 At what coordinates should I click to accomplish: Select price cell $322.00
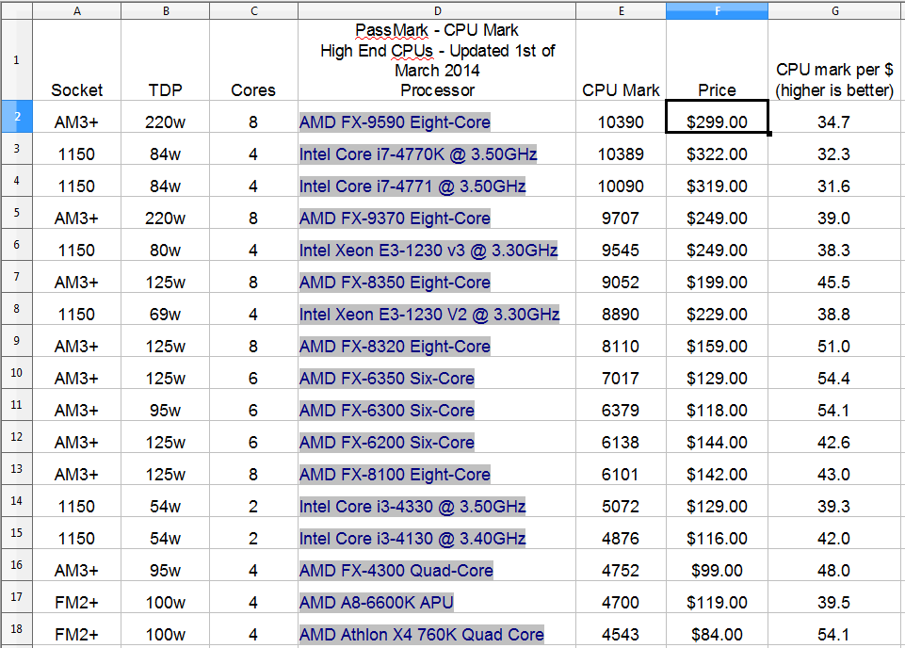(x=717, y=149)
